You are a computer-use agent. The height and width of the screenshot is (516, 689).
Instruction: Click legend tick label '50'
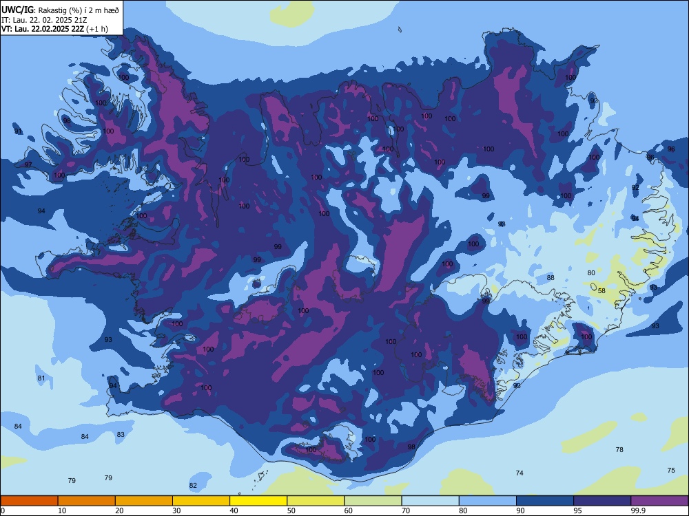(291, 510)
